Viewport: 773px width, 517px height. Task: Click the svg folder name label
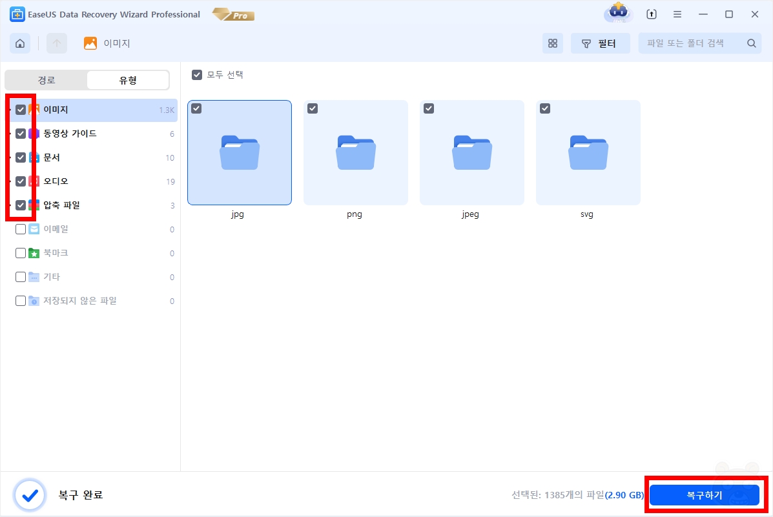coord(586,214)
